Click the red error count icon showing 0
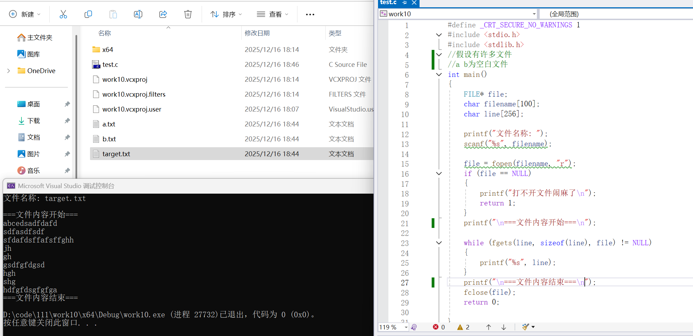The width and height of the screenshot is (693, 336). (x=436, y=327)
